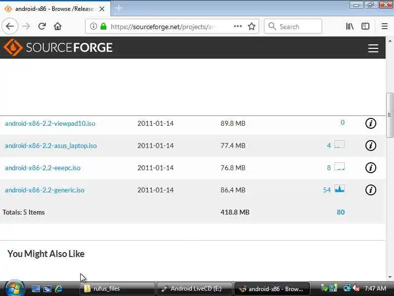
Task: Click the 0 downloads count
Action: 342,122
